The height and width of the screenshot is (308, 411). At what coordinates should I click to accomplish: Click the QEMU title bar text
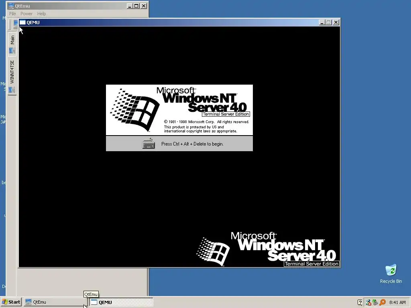tap(33, 22)
